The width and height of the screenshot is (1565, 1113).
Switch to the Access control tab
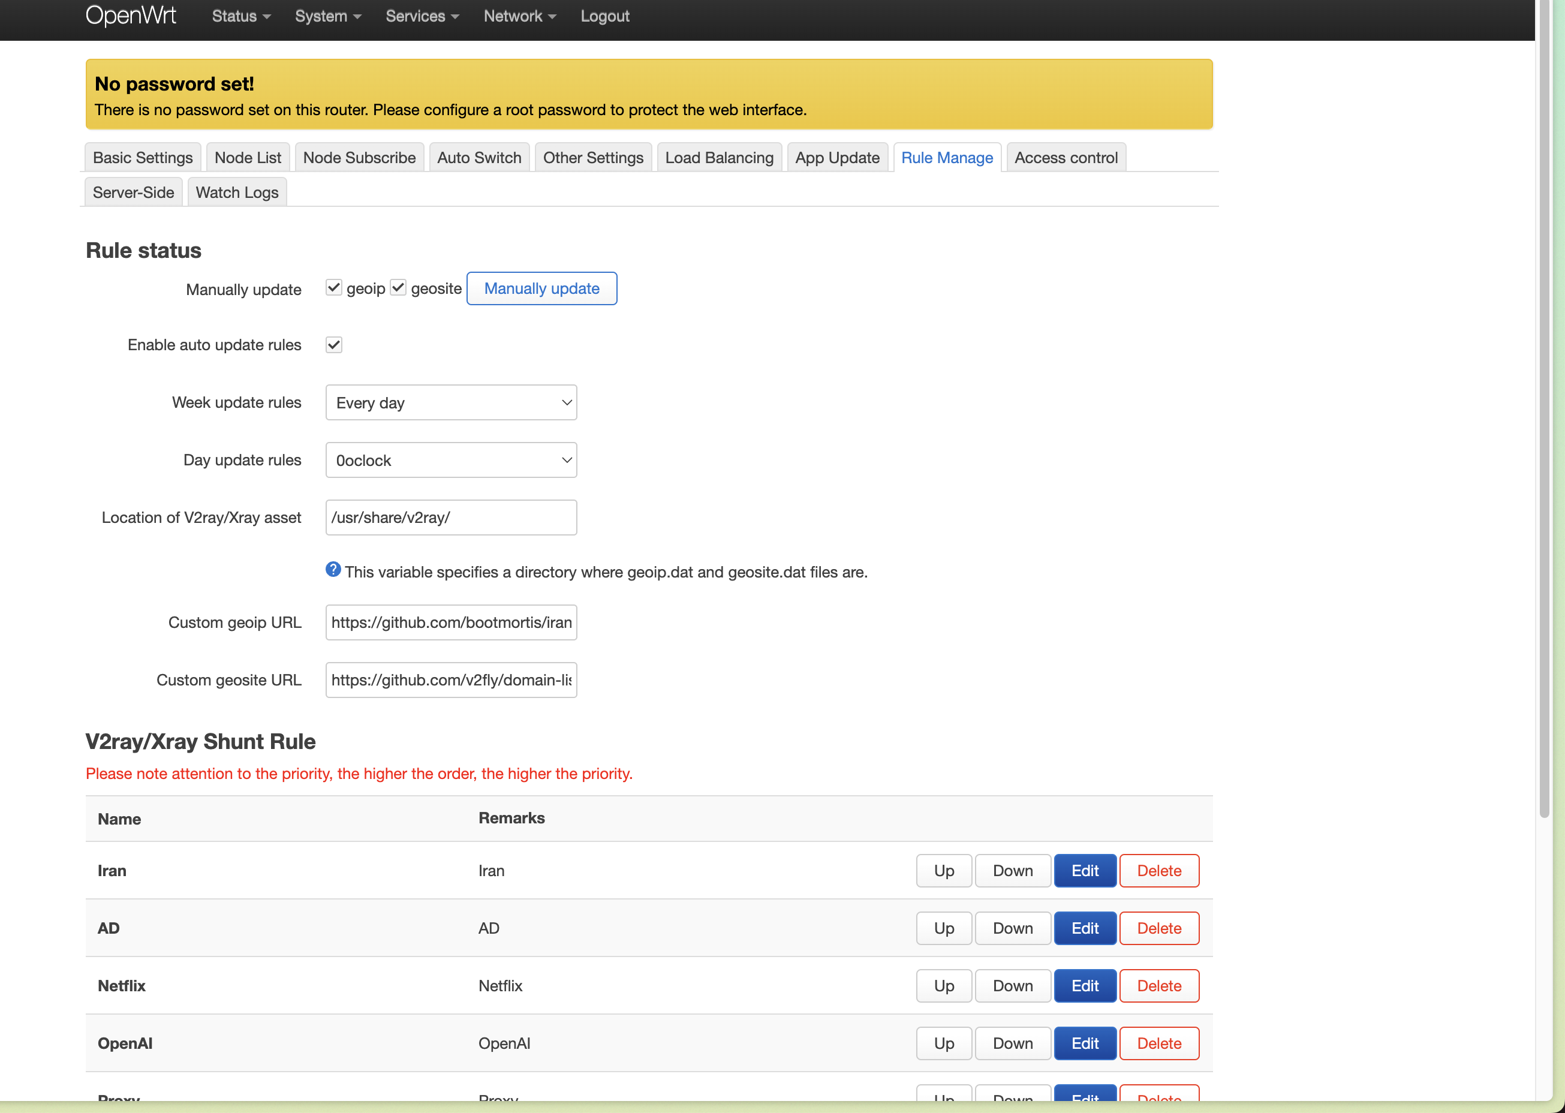1066,158
